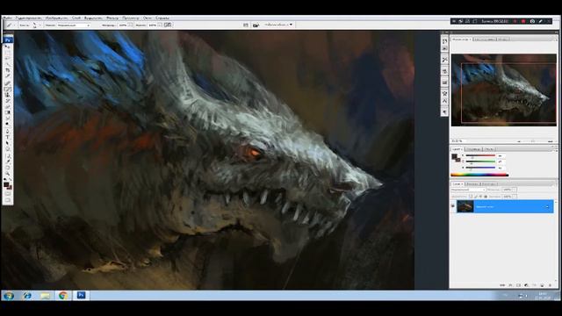This screenshot has height=316, width=562.
Task: Toggle airbrush mode in options bar
Action: [x=168, y=25]
